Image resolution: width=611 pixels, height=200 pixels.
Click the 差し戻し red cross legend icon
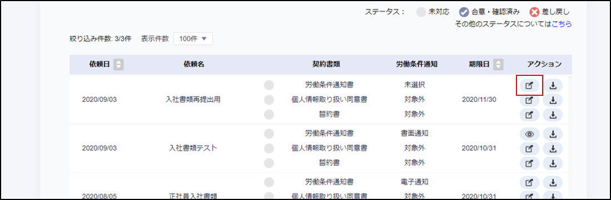534,12
